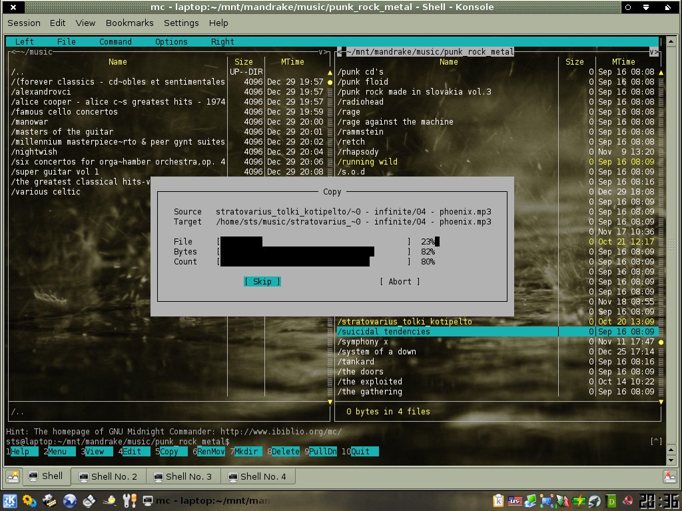Open the left panel 'v>' history dropdown
Viewport: 682px width, 511px height.
coord(323,52)
